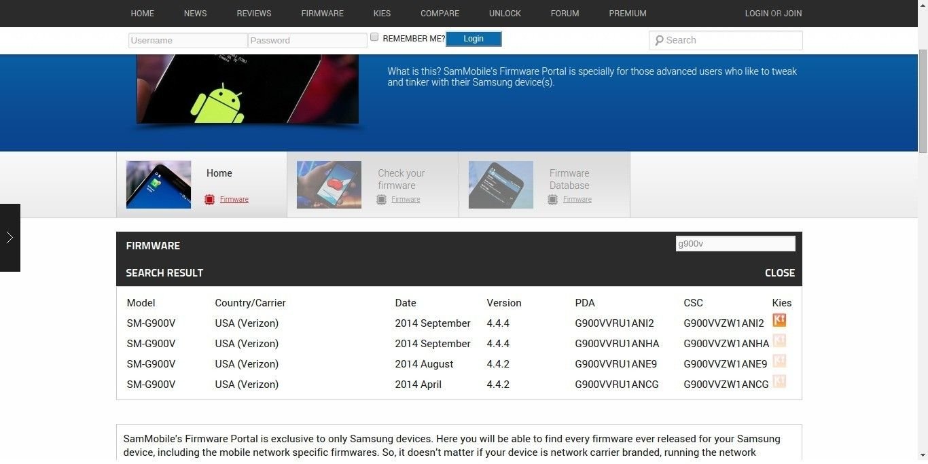Click the Firmware Database thumbnail
928x464 pixels.
(501, 185)
